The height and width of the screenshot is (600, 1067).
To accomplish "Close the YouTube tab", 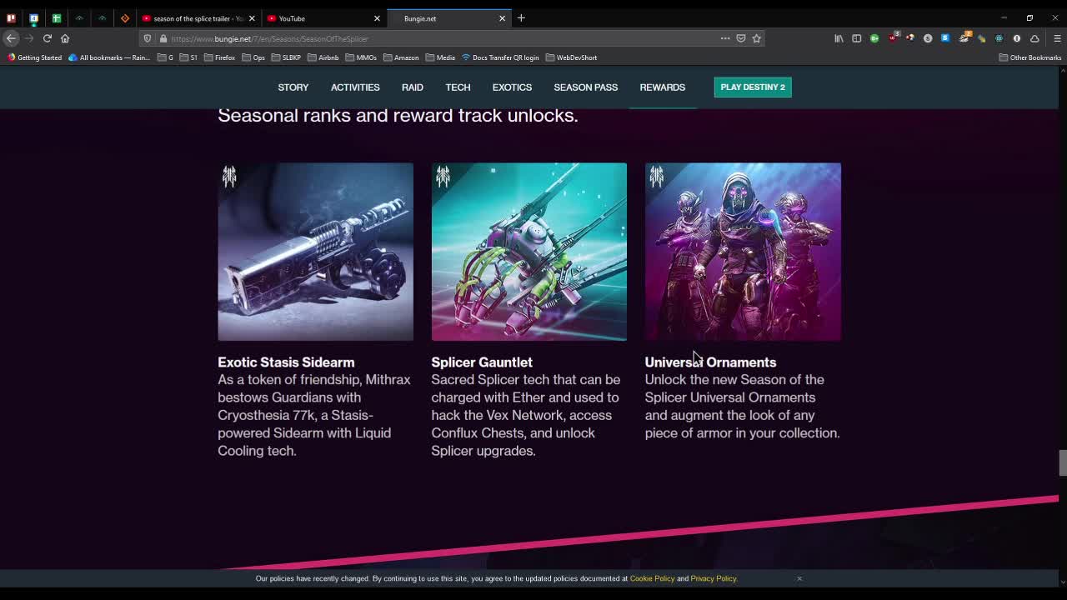I will tap(377, 18).
